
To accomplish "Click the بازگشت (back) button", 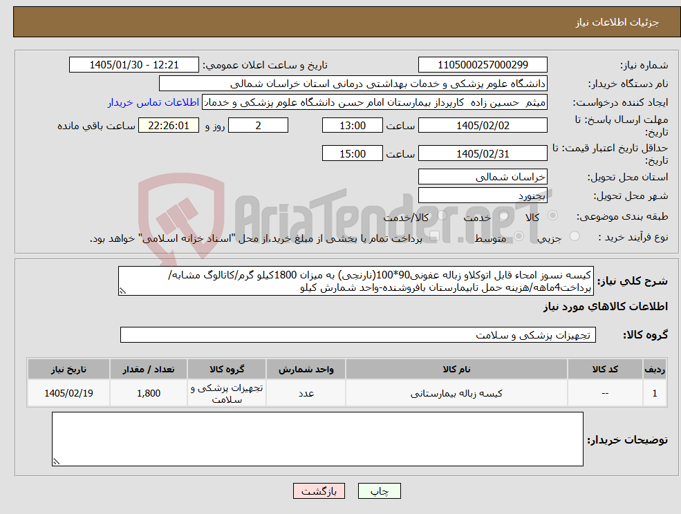I will tap(319, 491).
